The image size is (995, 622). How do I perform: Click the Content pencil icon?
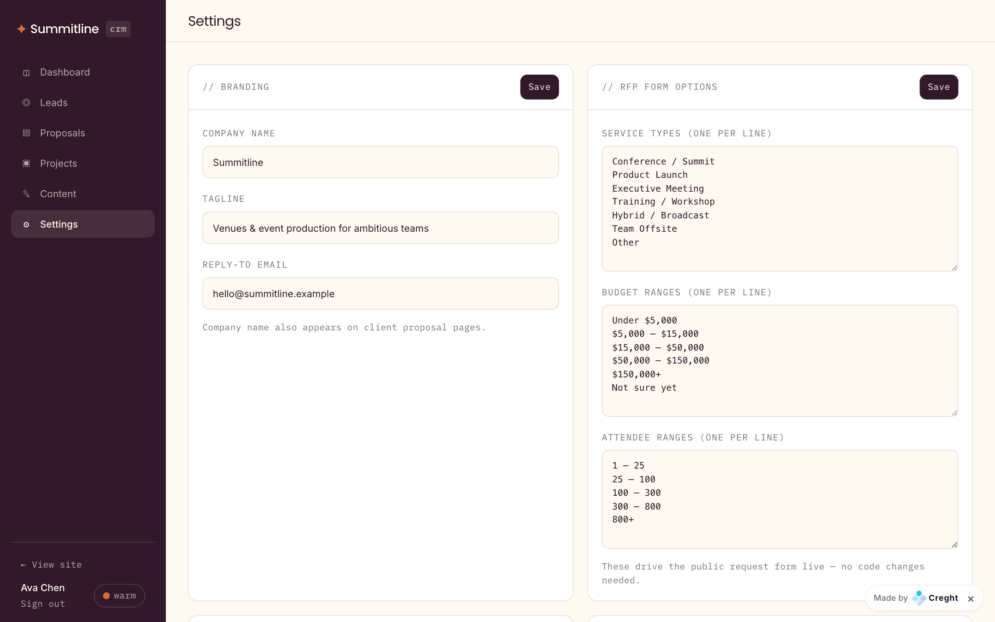pos(26,194)
